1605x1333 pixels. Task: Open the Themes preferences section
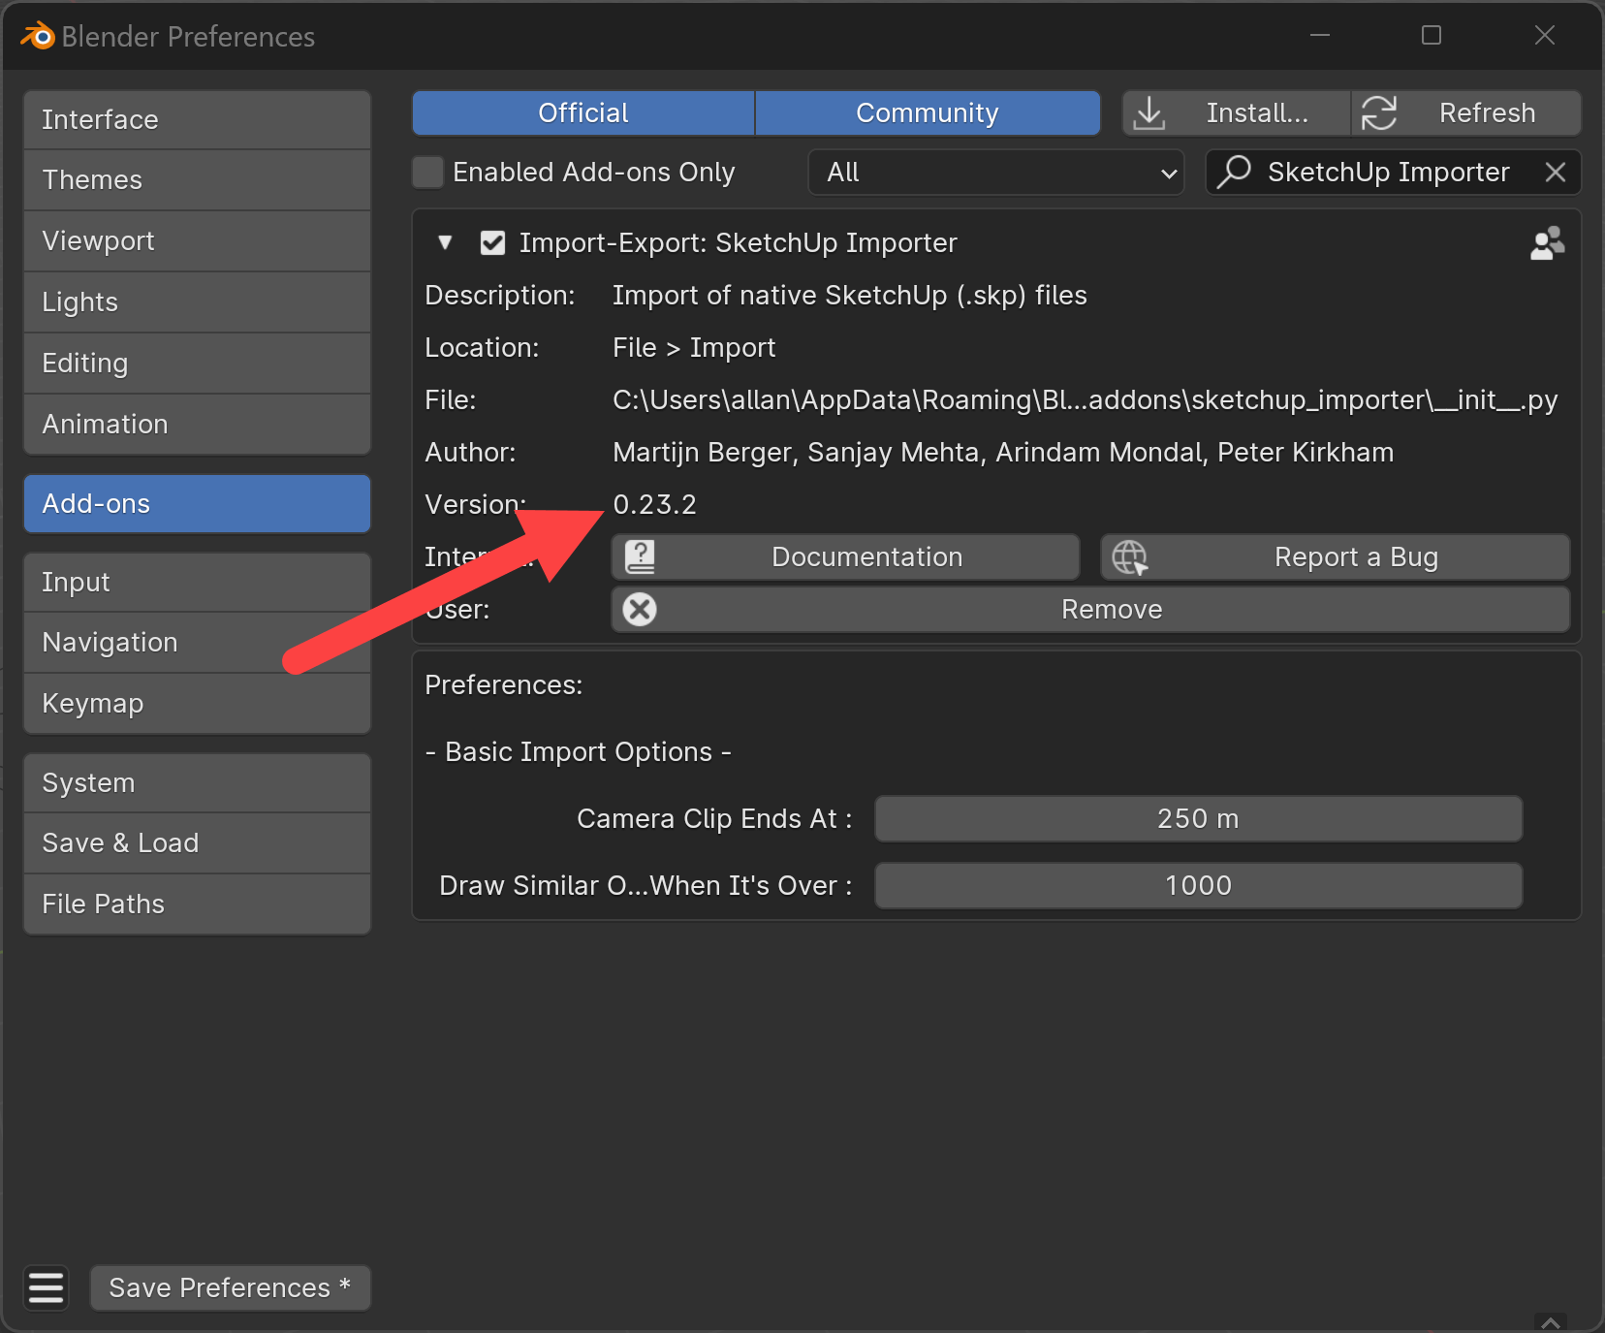point(92,179)
